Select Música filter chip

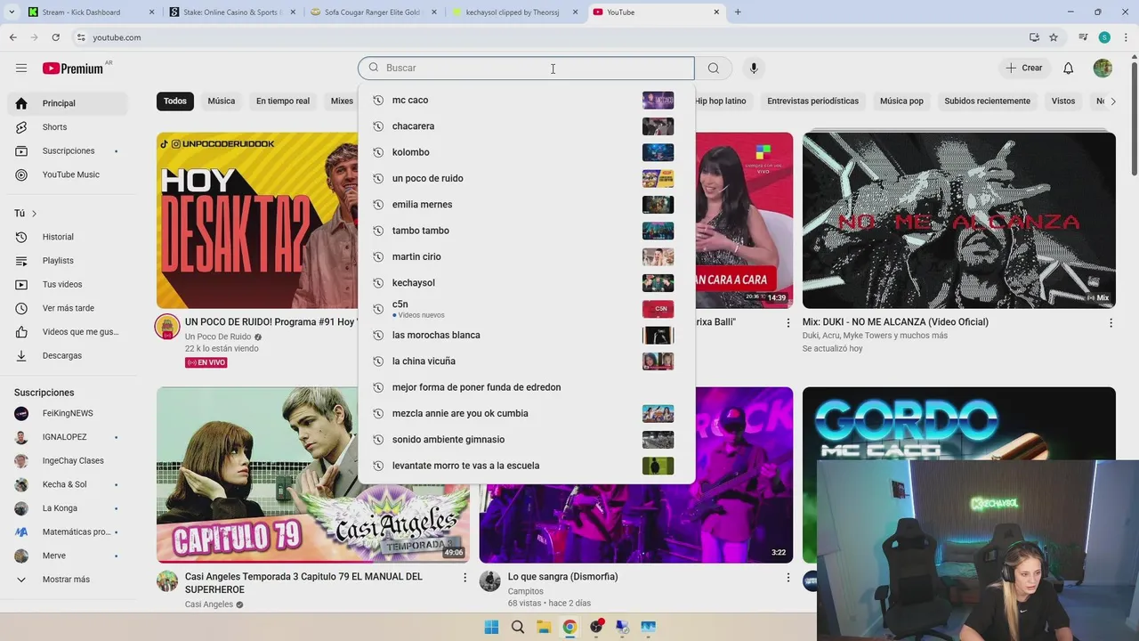click(x=222, y=101)
